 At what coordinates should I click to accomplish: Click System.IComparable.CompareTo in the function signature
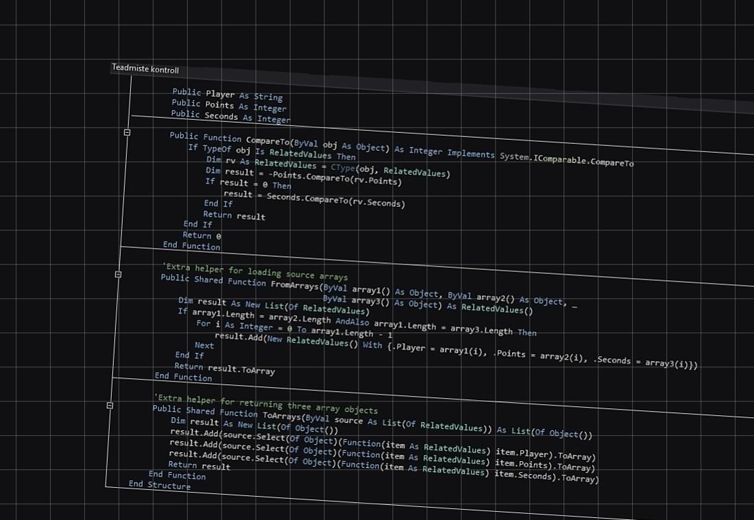click(x=566, y=159)
